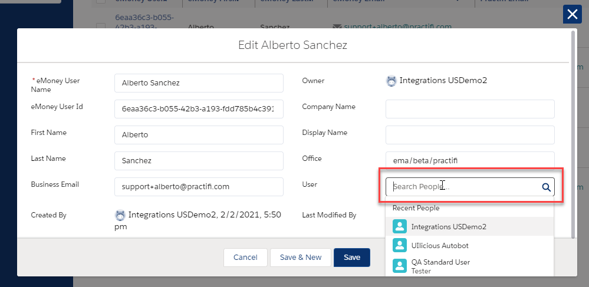Tick the checkbox on the background Alberto row
Screen dimensions: 589x287
click(x=101, y=27)
